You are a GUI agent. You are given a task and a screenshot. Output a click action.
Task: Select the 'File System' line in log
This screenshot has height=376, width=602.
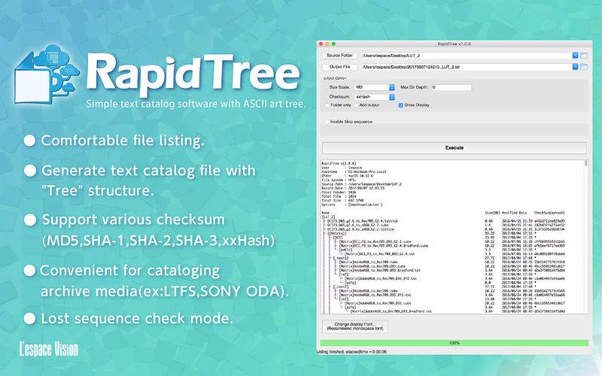point(338,180)
